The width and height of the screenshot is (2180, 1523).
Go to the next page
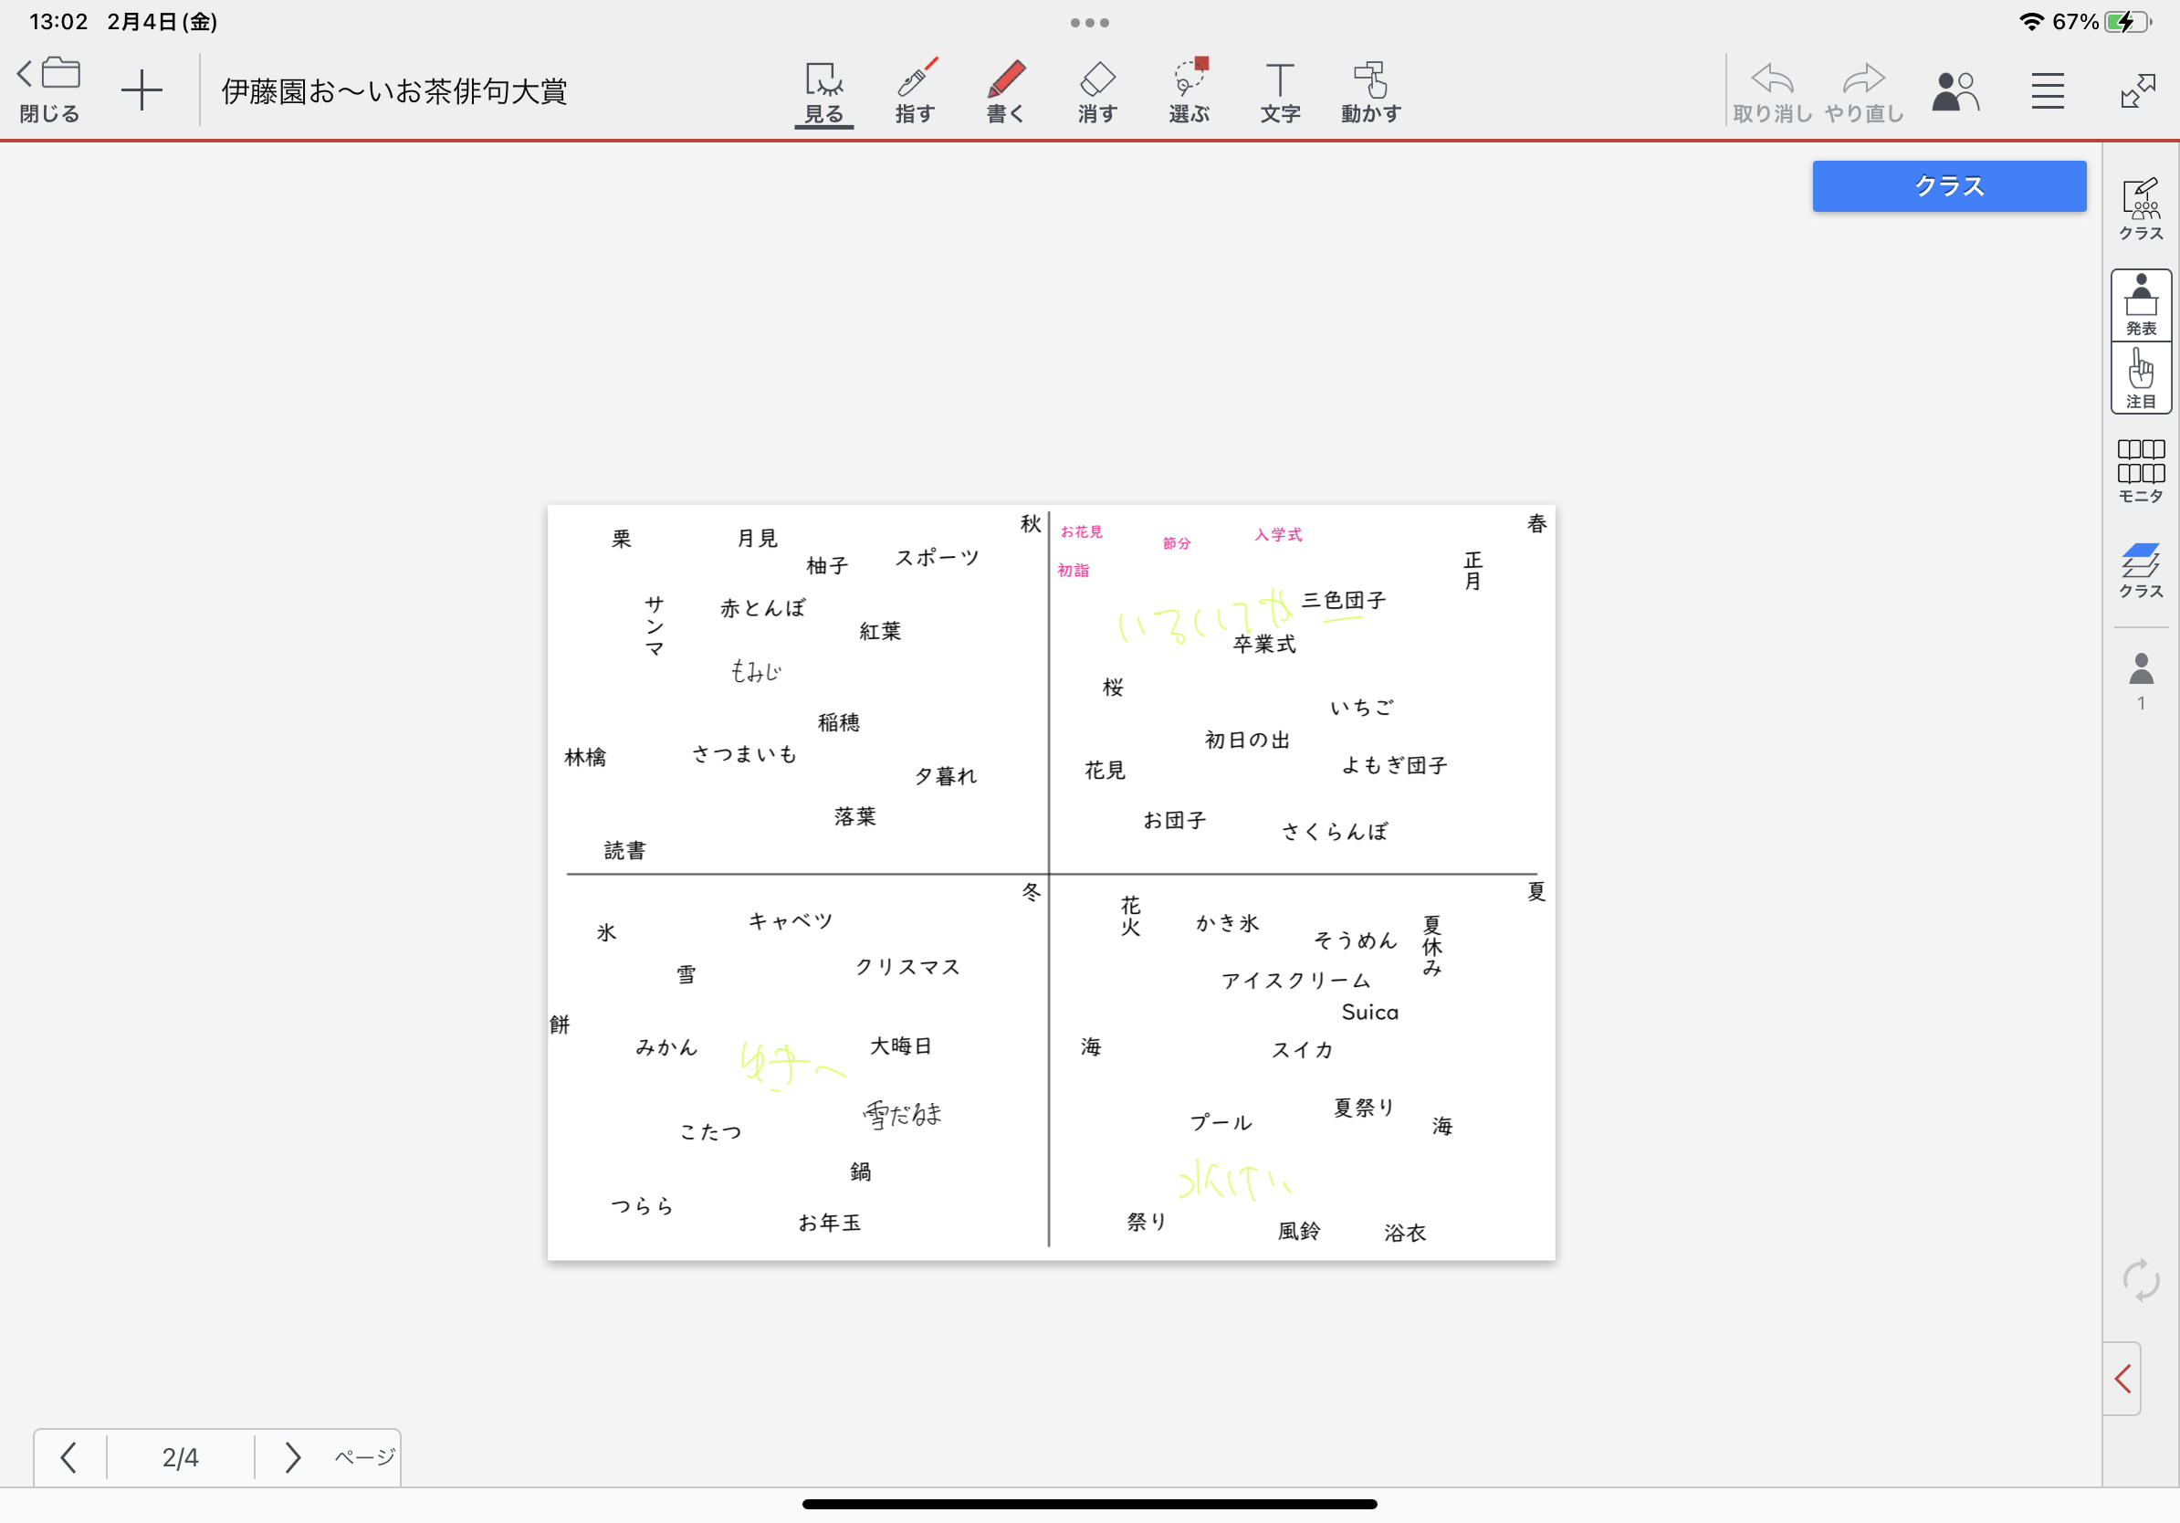click(x=292, y=1456)
